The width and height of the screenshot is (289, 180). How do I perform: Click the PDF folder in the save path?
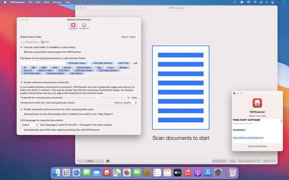[45, 42]
